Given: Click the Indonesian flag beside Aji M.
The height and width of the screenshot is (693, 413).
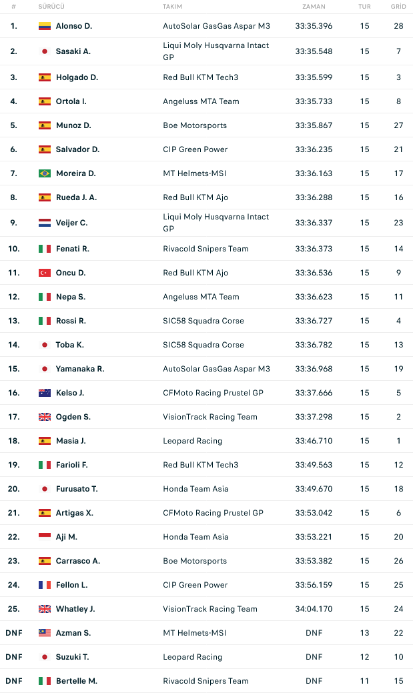Looking at the screenshot, I should point(44,536).
